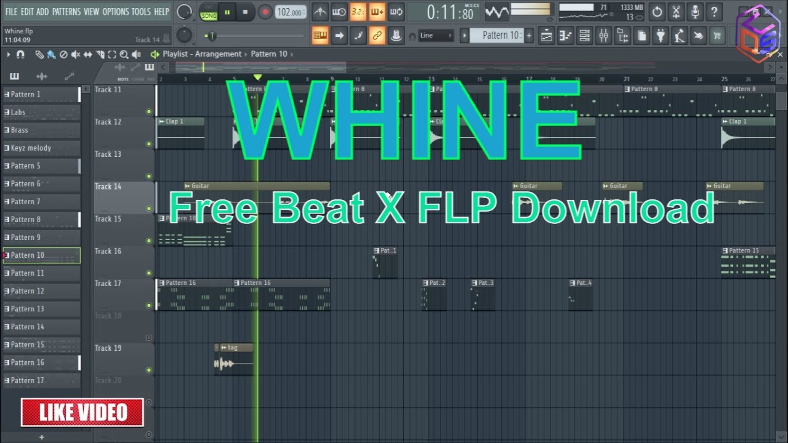The image size is (788, 443).
Task: Mute Track 14 with its green dot
Action: click(x=148, y=209)
